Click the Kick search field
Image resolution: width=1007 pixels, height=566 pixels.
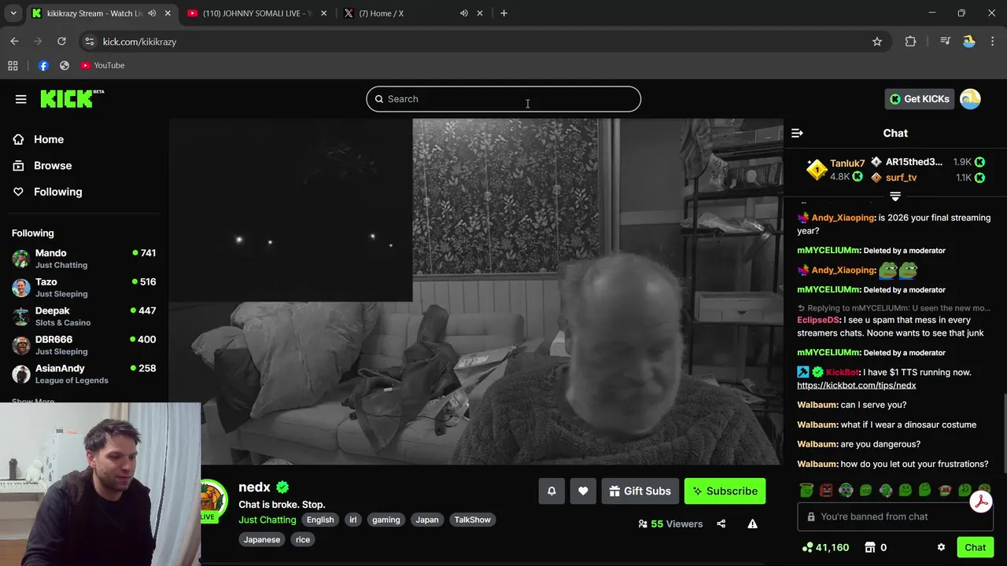[503, 99]
